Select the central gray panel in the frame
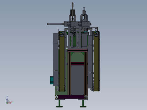Viewport: 147px width, 110px height. (x=77, y=80)
